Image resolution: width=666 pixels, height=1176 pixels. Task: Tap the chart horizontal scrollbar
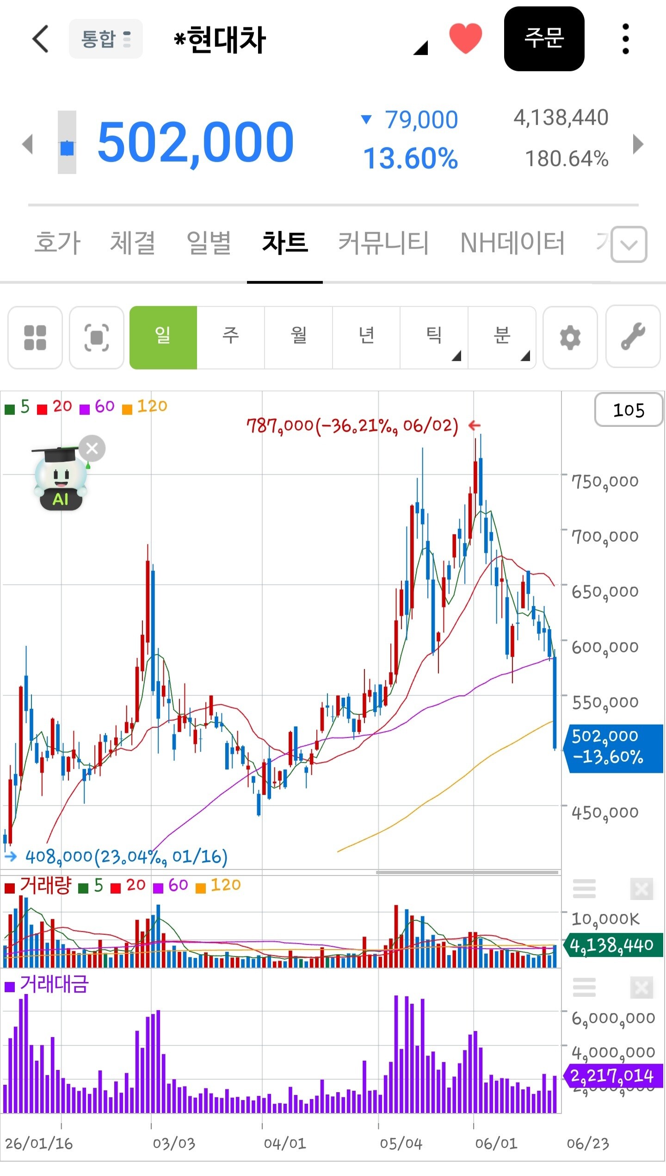pos(467,873)
